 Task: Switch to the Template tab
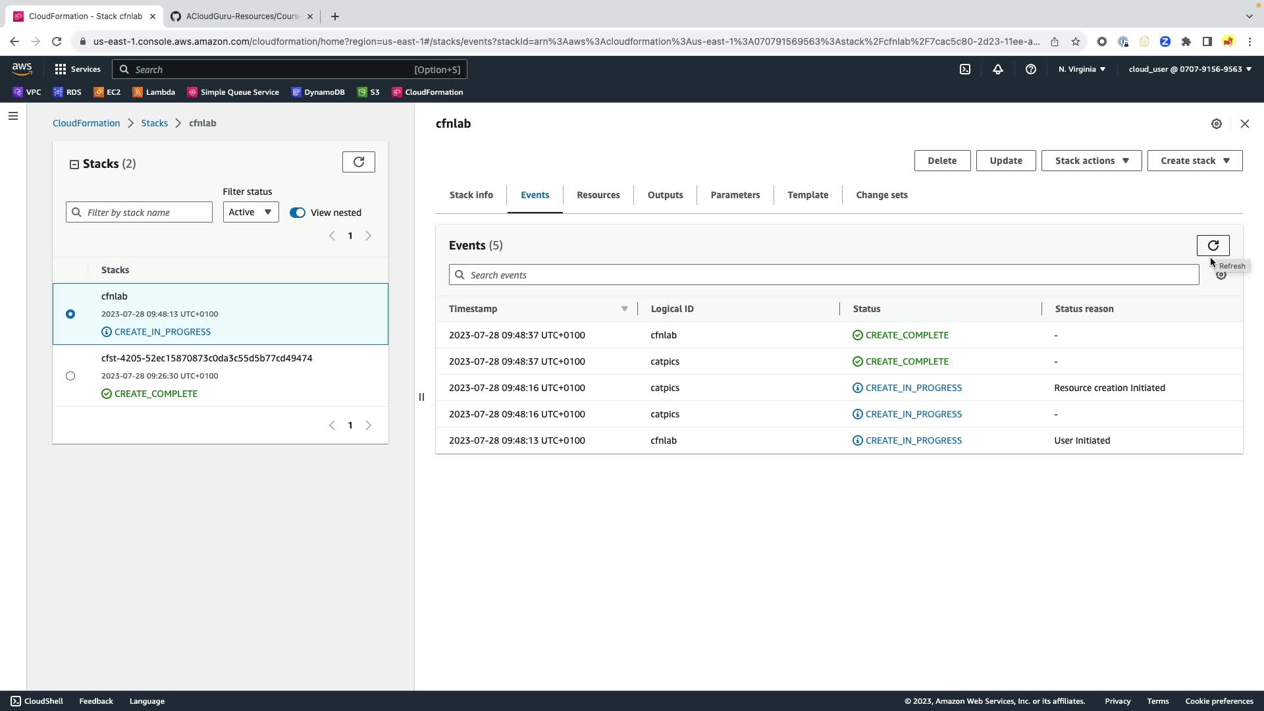coord(807,195)
